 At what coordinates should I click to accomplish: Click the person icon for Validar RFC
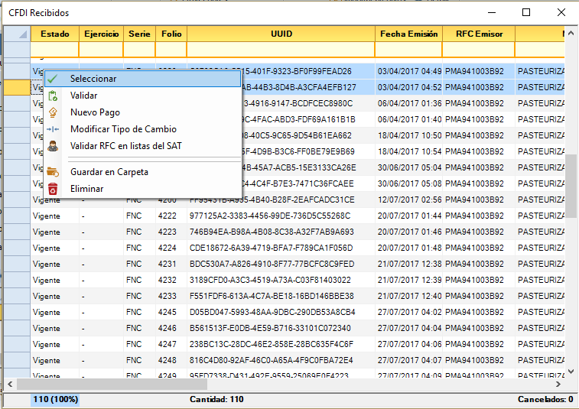click(x=53, y=146)
